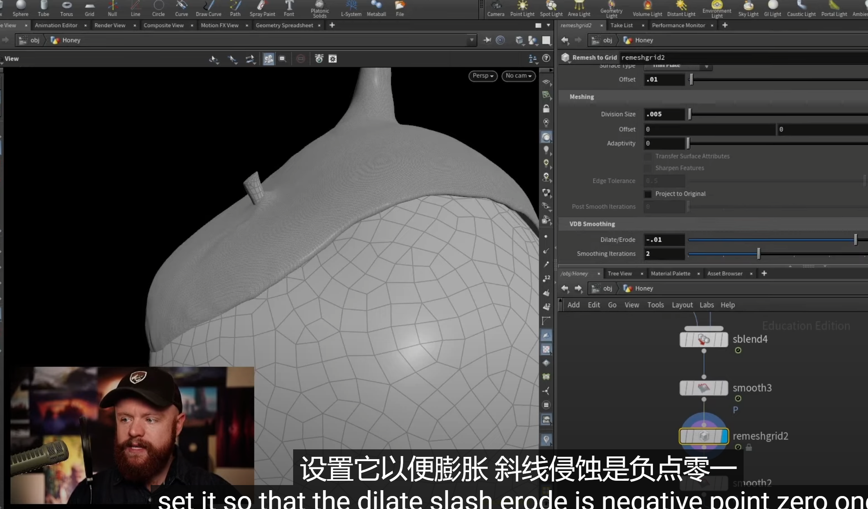This screenshot has height=509, width=868.
Task: Add a Camera from the shelf
Action: coord(496,9)
